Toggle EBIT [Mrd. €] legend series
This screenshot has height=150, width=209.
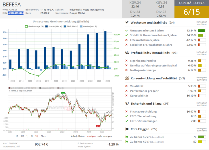71,27
